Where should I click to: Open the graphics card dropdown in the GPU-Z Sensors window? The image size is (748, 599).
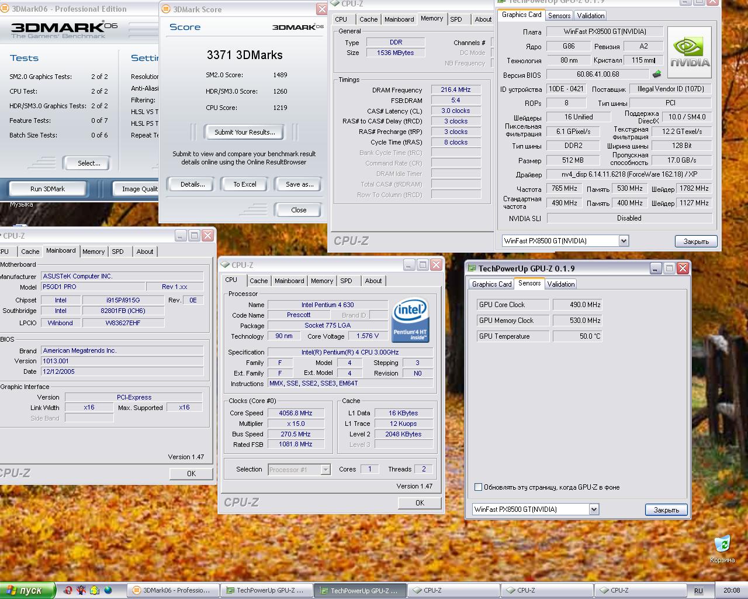[594, 509]
